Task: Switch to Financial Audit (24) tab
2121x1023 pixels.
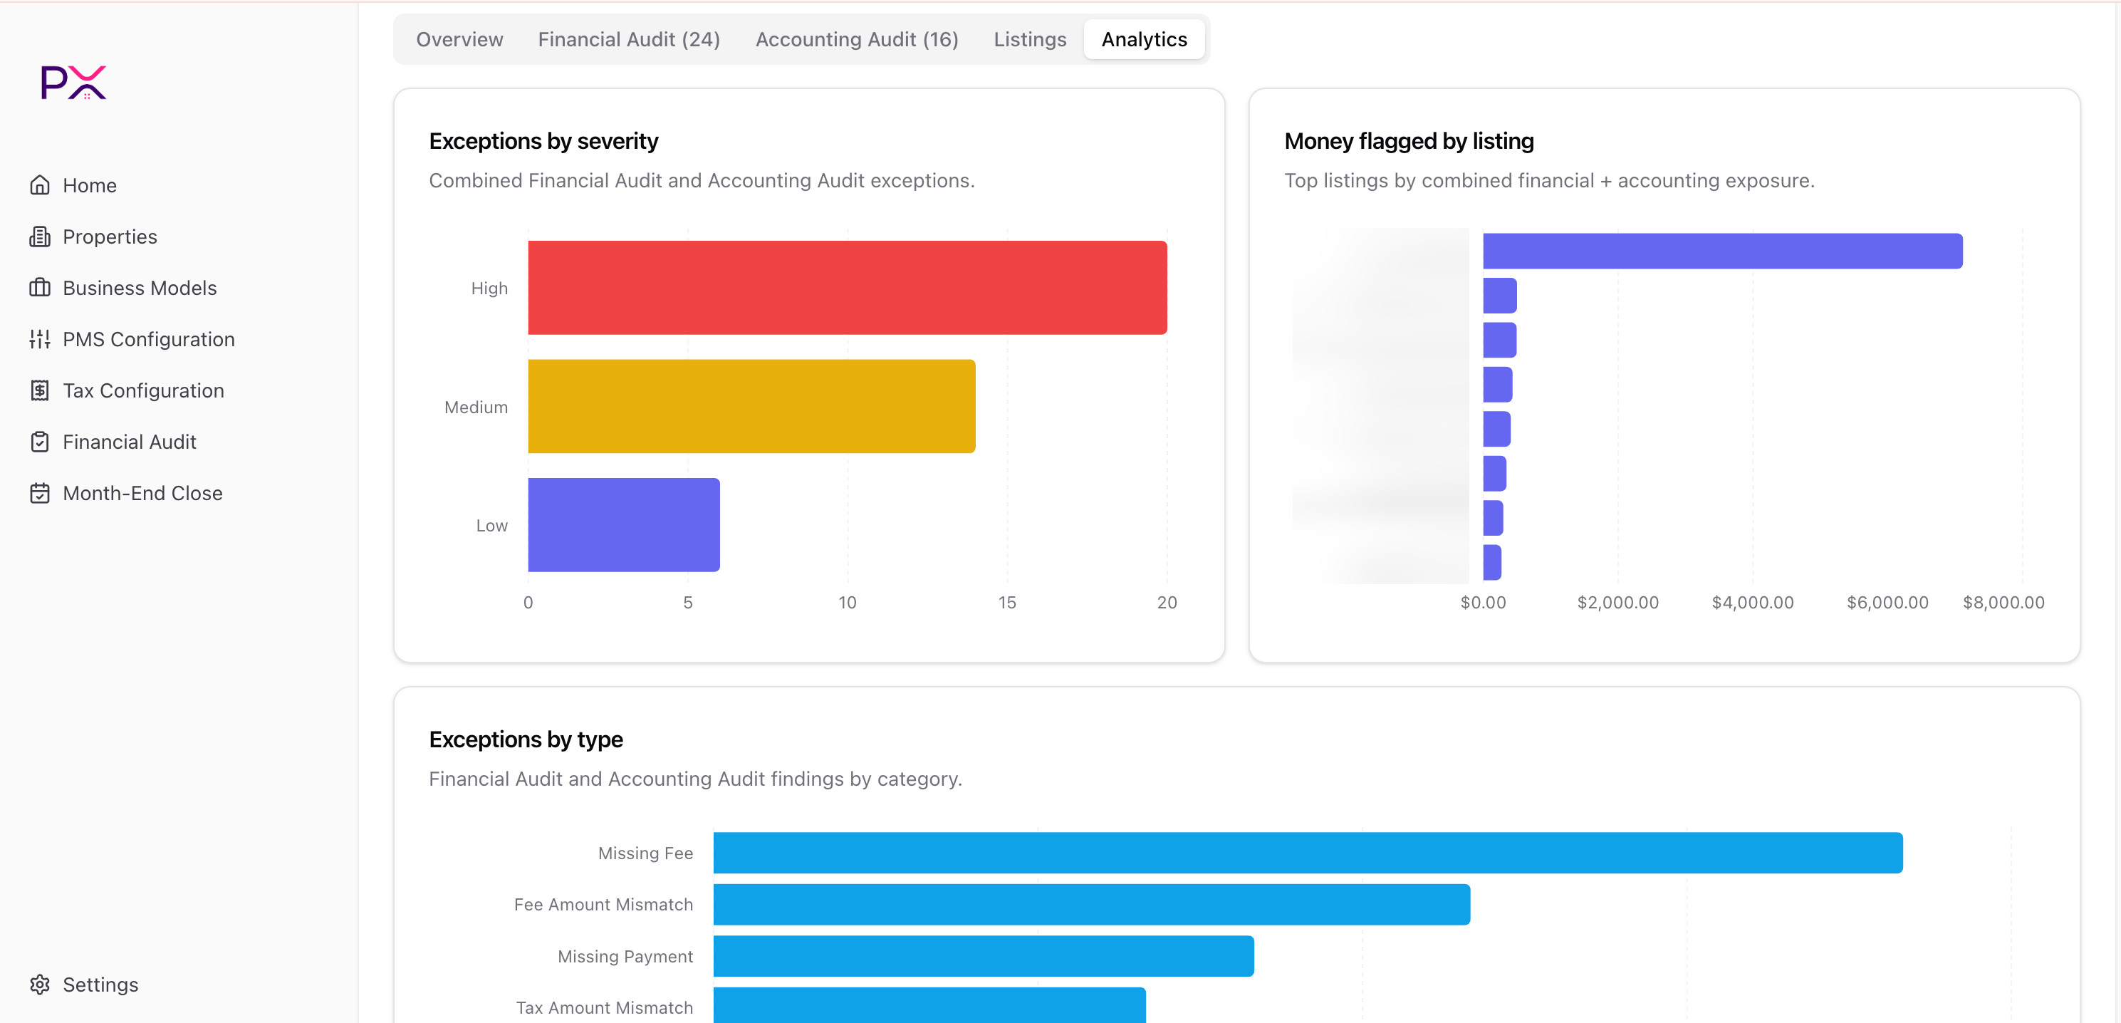Action: [x=629, y=39]
